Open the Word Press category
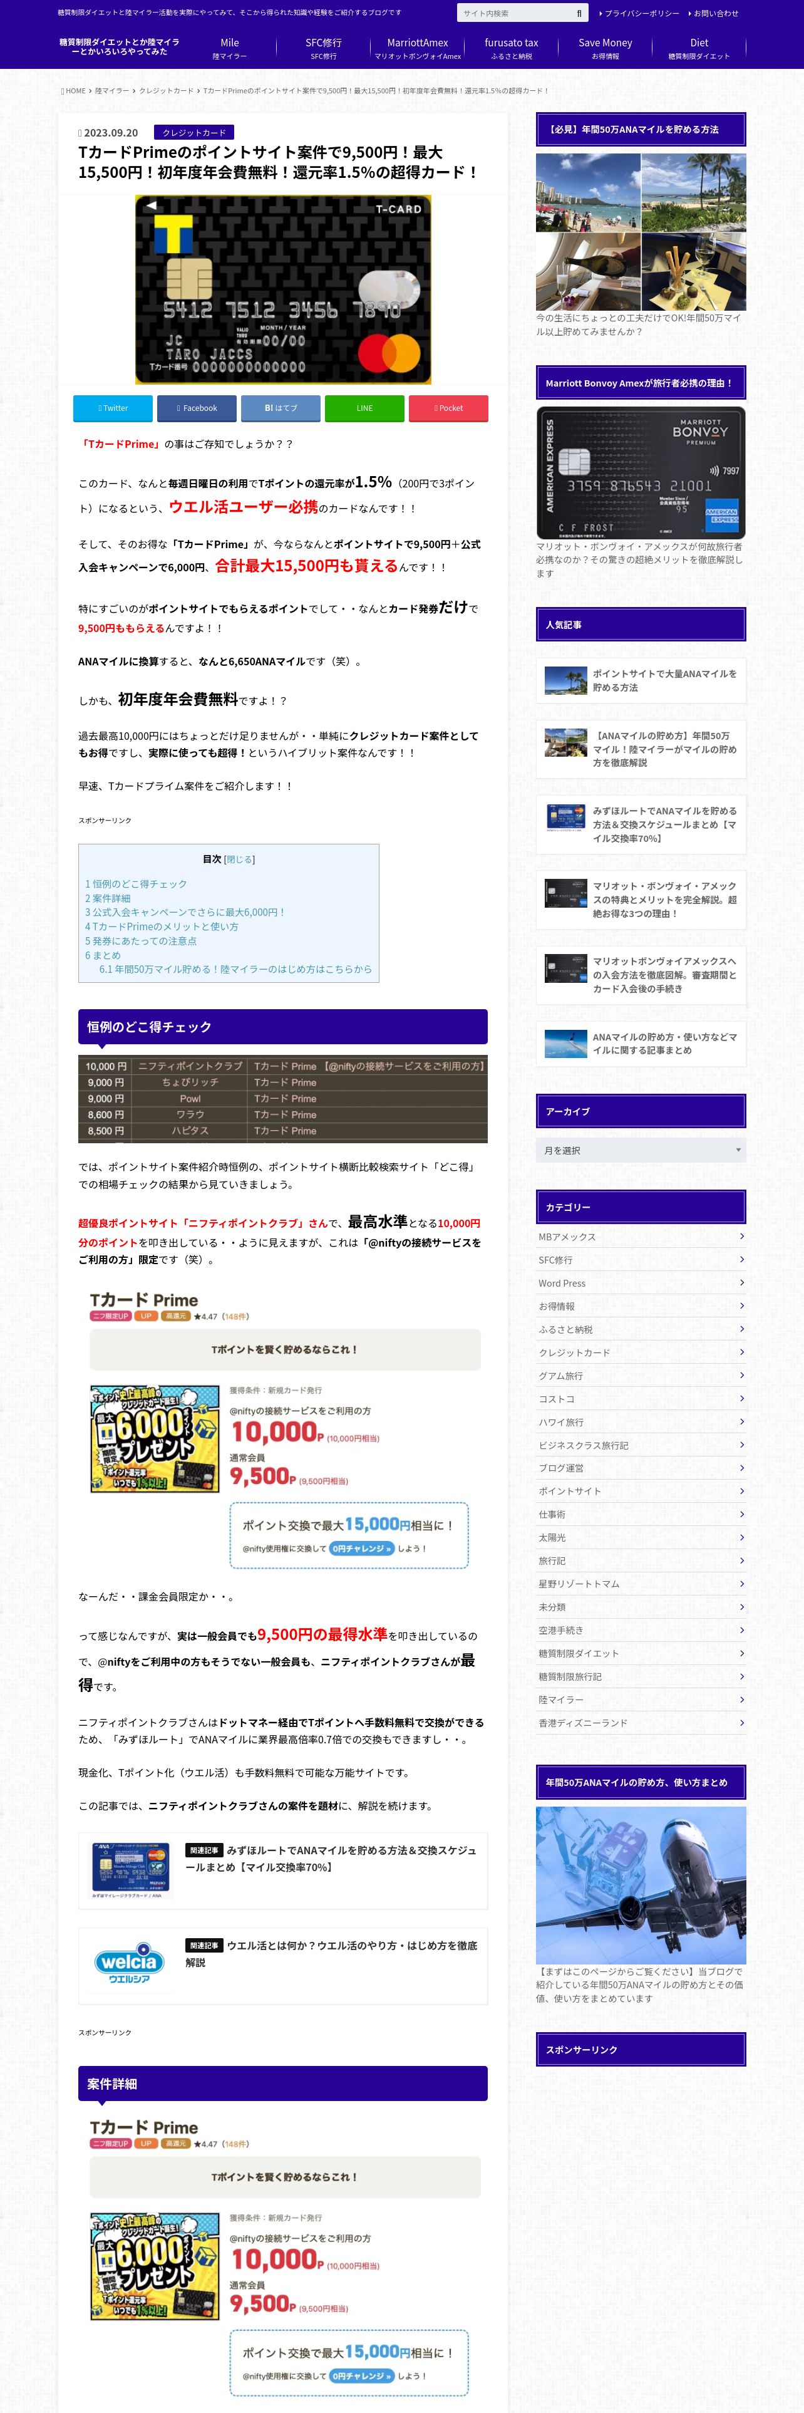This screenshot has width=804, height=2413. click(x=641, y=1284)
